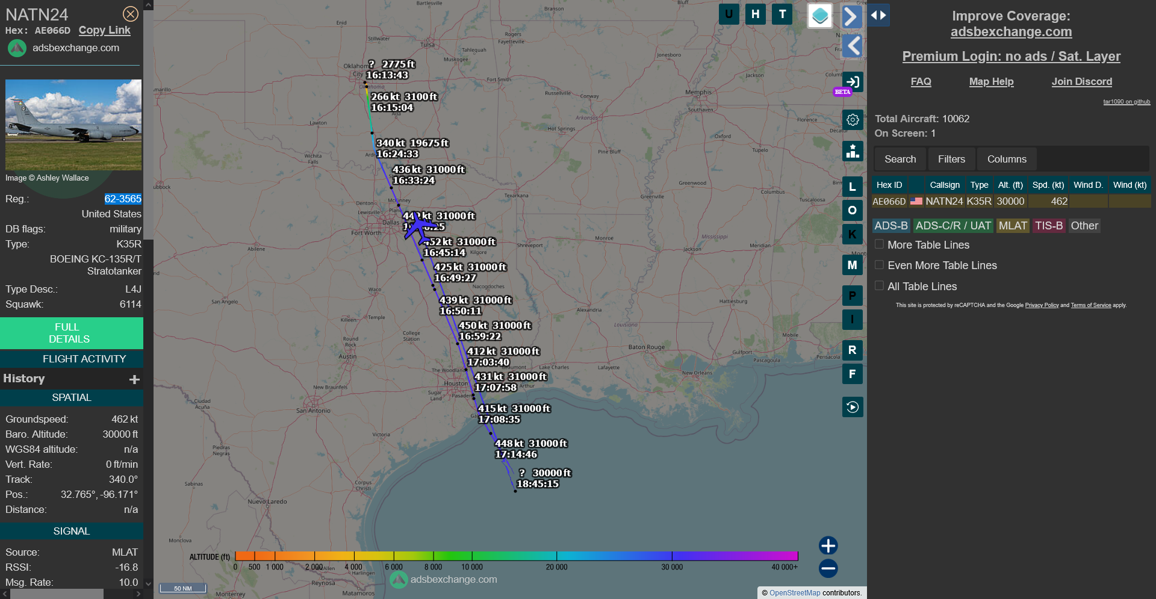
Task: Click the T map toggle button
Action: pos(782,14)
